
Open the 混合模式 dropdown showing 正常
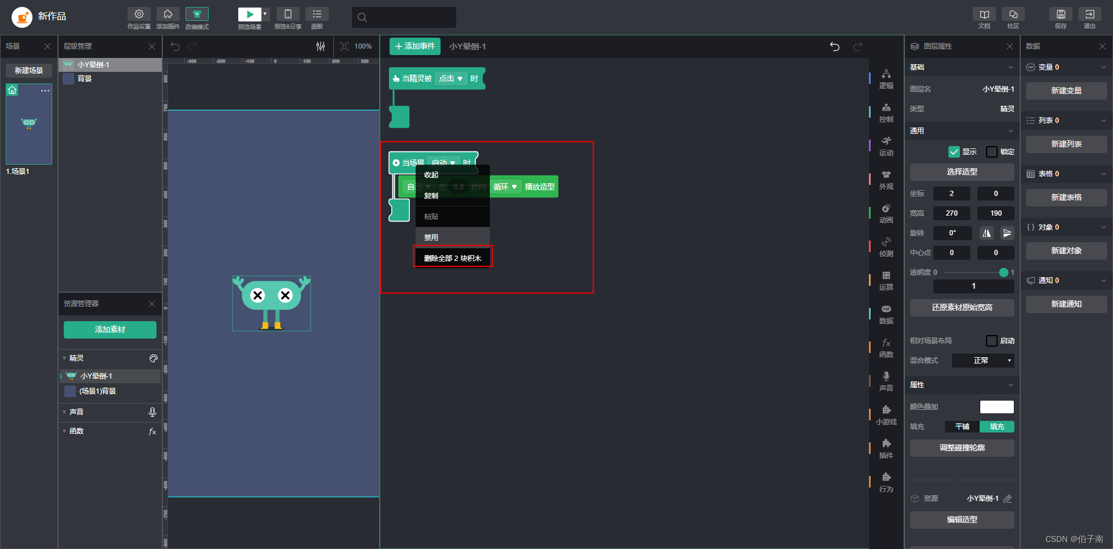[x=983, y=361]
